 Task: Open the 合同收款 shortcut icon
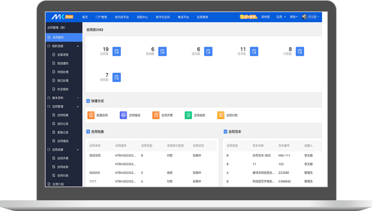point(188,115)
